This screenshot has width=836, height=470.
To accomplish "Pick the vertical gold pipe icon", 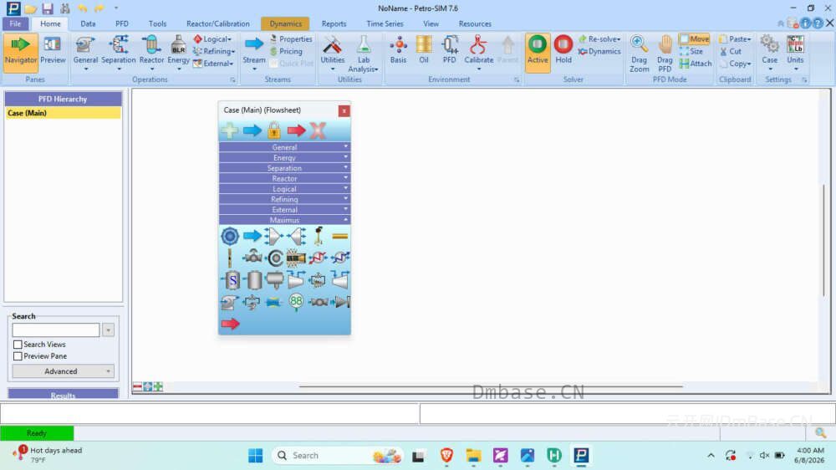I will point(230,258).
